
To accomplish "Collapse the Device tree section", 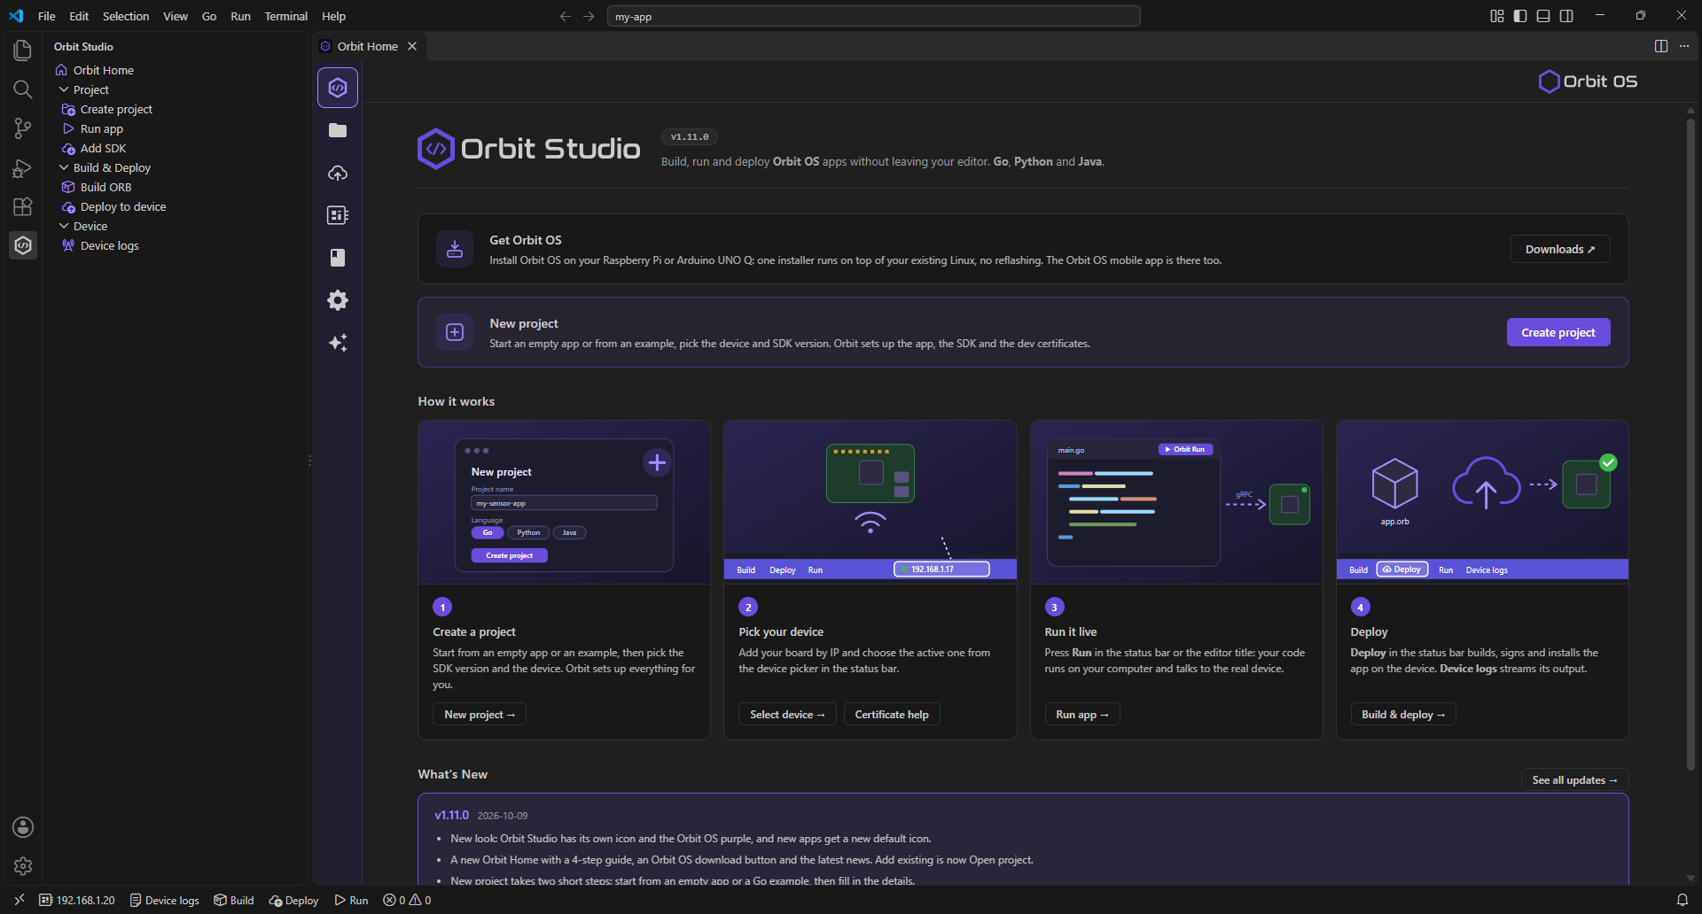I will tap(64, 226).
